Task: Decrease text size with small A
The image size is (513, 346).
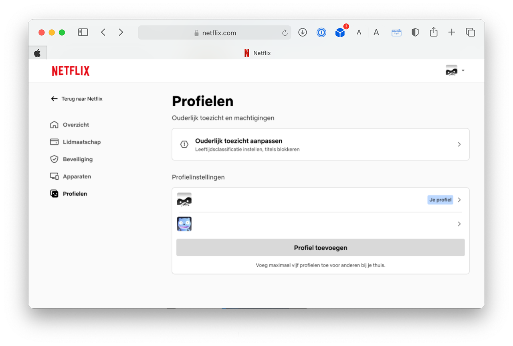Action: click(359, 32)
